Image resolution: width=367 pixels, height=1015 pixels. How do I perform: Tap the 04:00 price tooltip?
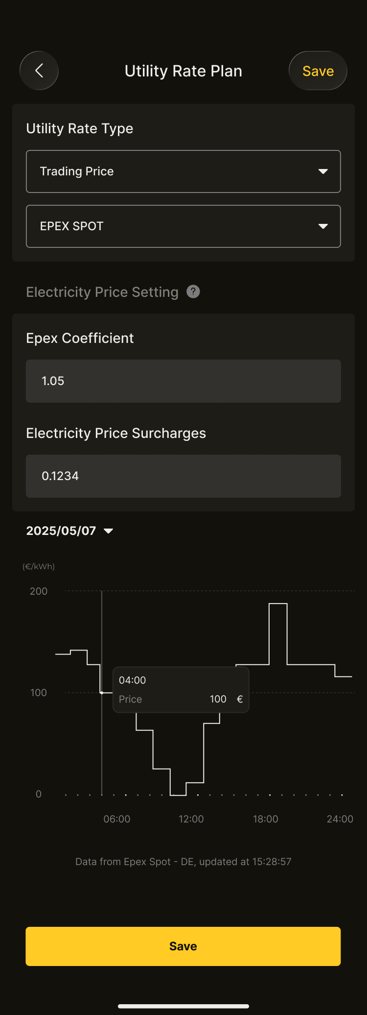tap(181, 690)
